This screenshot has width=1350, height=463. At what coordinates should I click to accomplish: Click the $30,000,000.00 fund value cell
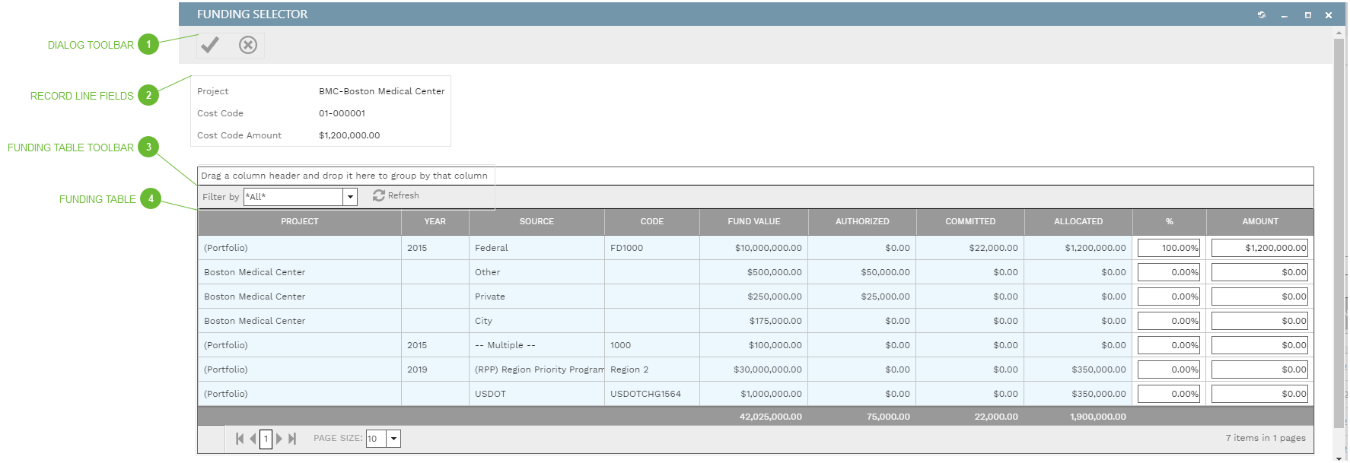click(x=754, y=369)
